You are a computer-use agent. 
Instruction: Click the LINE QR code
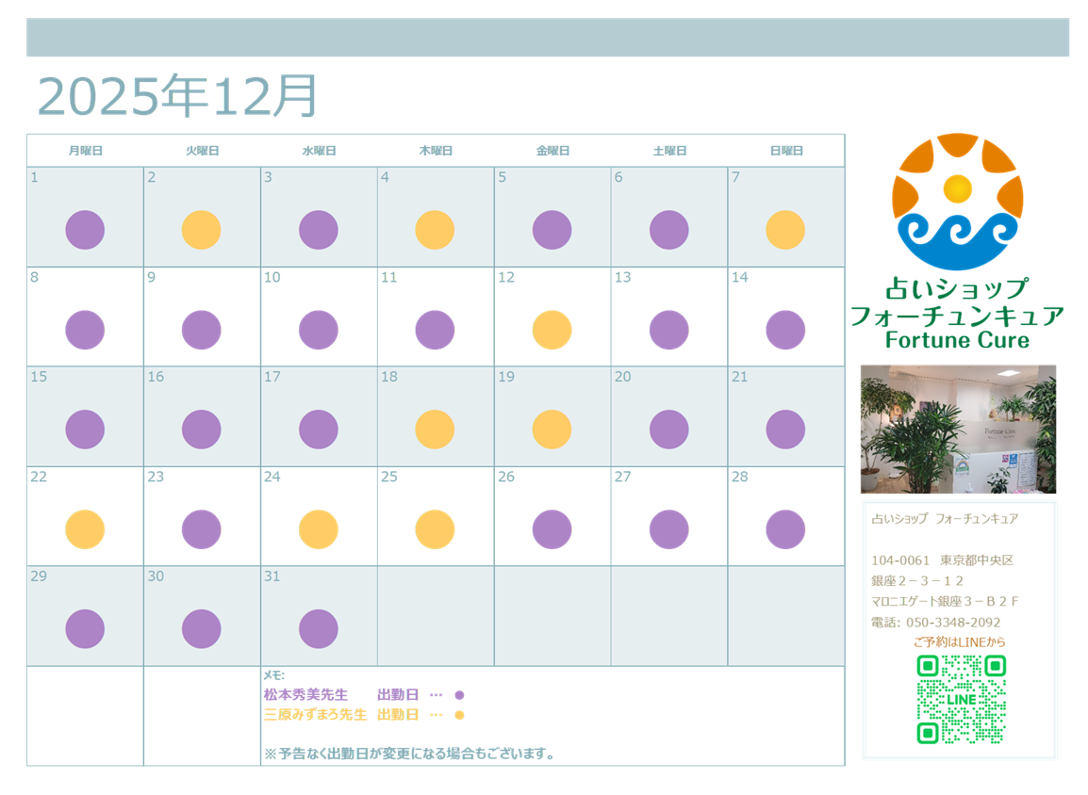[961, 700]
